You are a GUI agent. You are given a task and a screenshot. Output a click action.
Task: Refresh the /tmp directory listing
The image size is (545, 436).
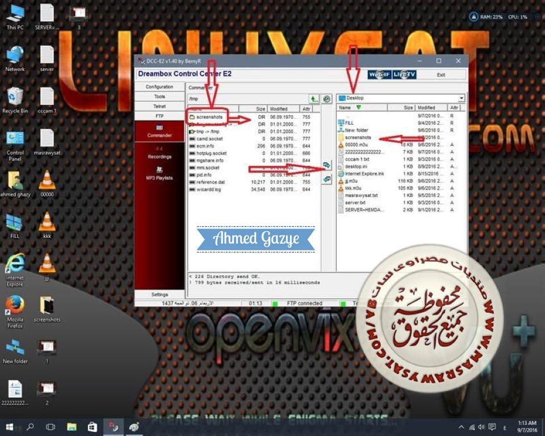pyautogui.click(x=326, y=99)
